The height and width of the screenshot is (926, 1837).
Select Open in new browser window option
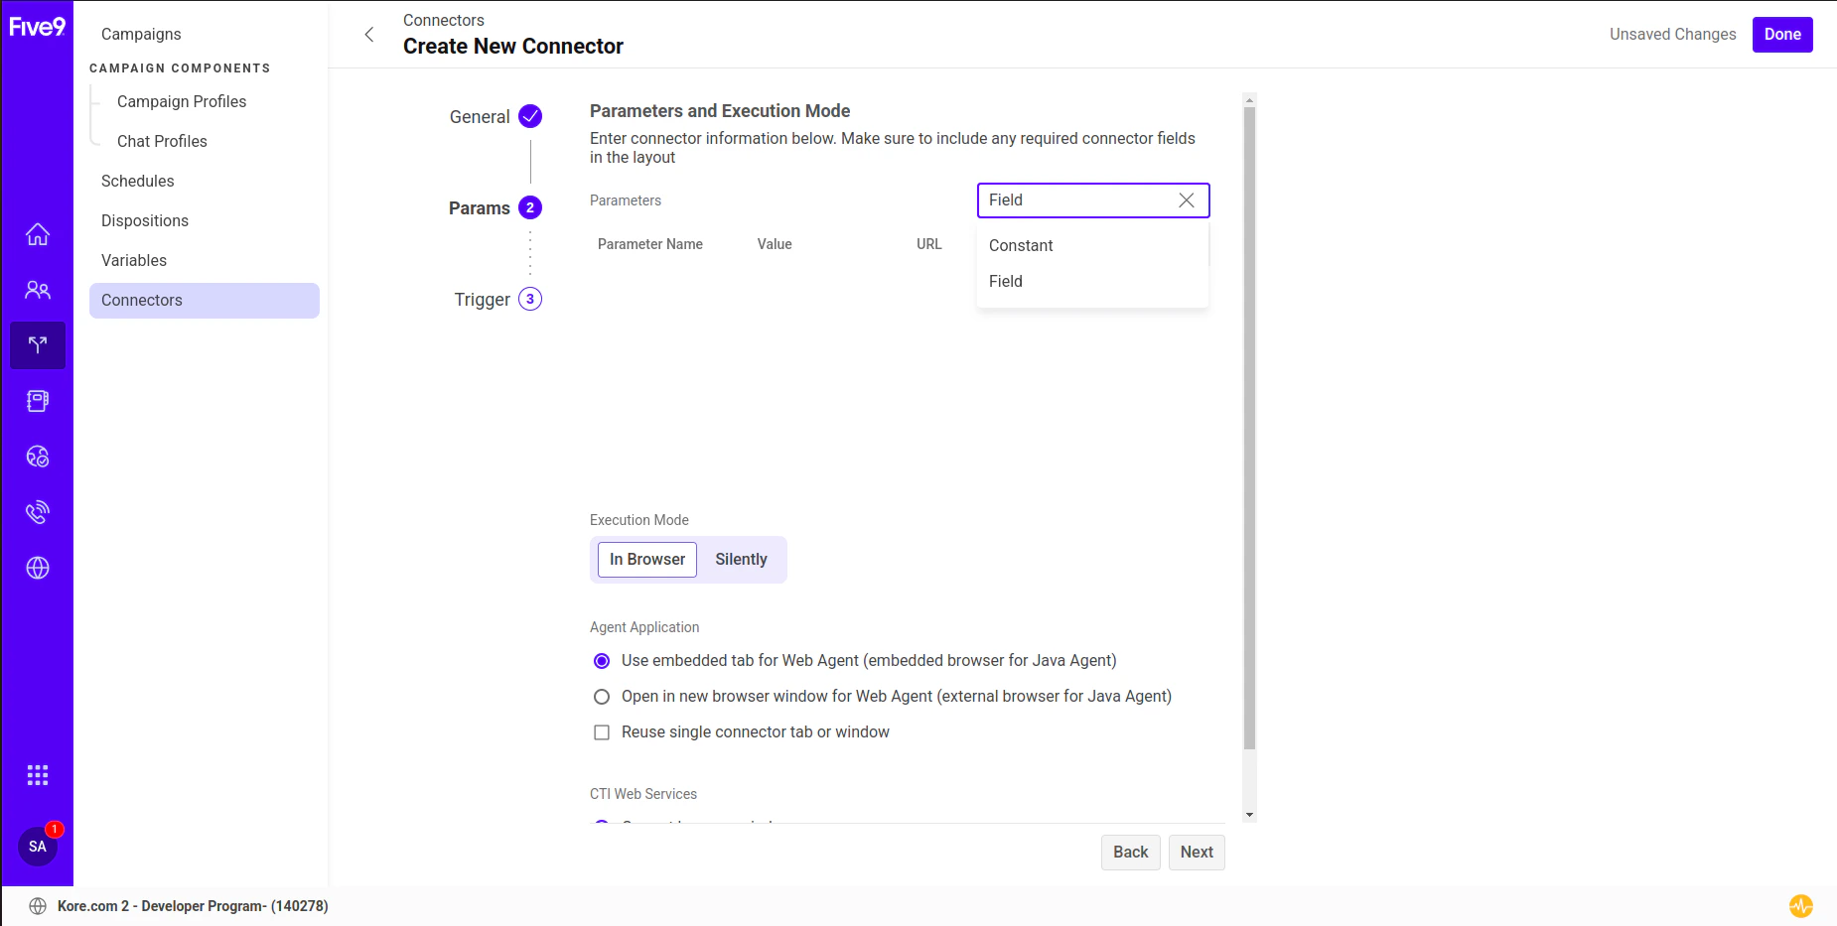pyautogui.click(x=602, y=696)
